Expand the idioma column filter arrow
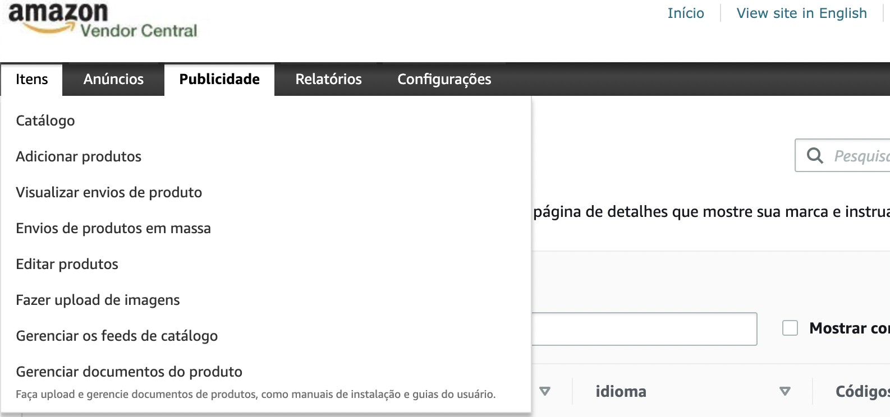 pos(785,391)
